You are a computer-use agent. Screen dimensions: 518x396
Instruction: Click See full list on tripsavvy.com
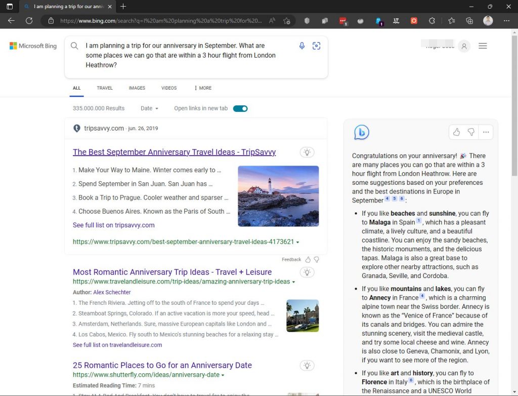(x=114, y=225)
